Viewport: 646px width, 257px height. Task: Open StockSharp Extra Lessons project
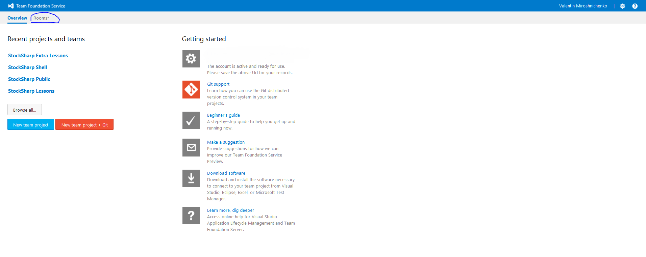point(38,56)
